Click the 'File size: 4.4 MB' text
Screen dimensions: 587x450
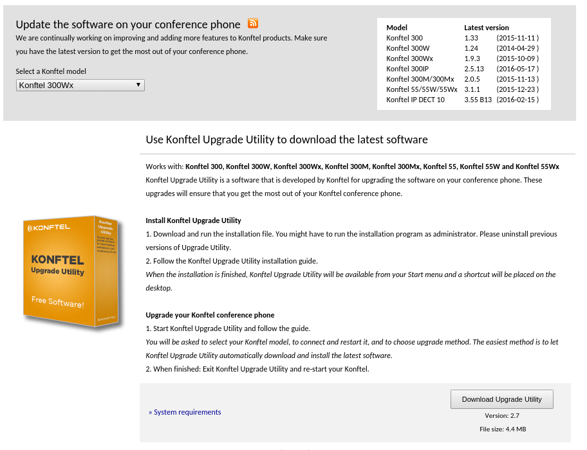(503, 429)
